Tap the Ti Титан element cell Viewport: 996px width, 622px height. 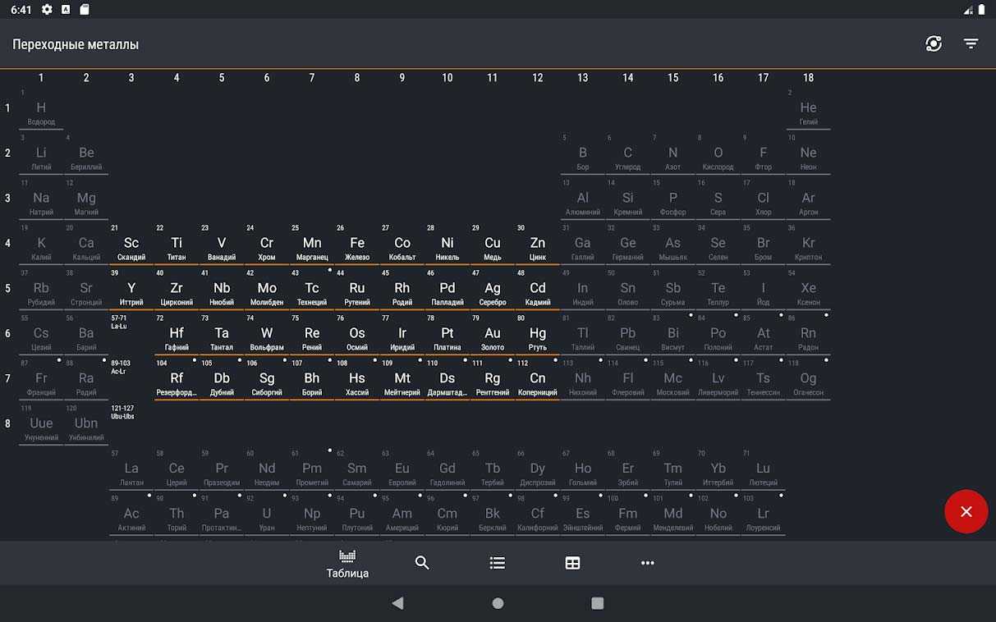pyautogui.click(x=177, y=245)
